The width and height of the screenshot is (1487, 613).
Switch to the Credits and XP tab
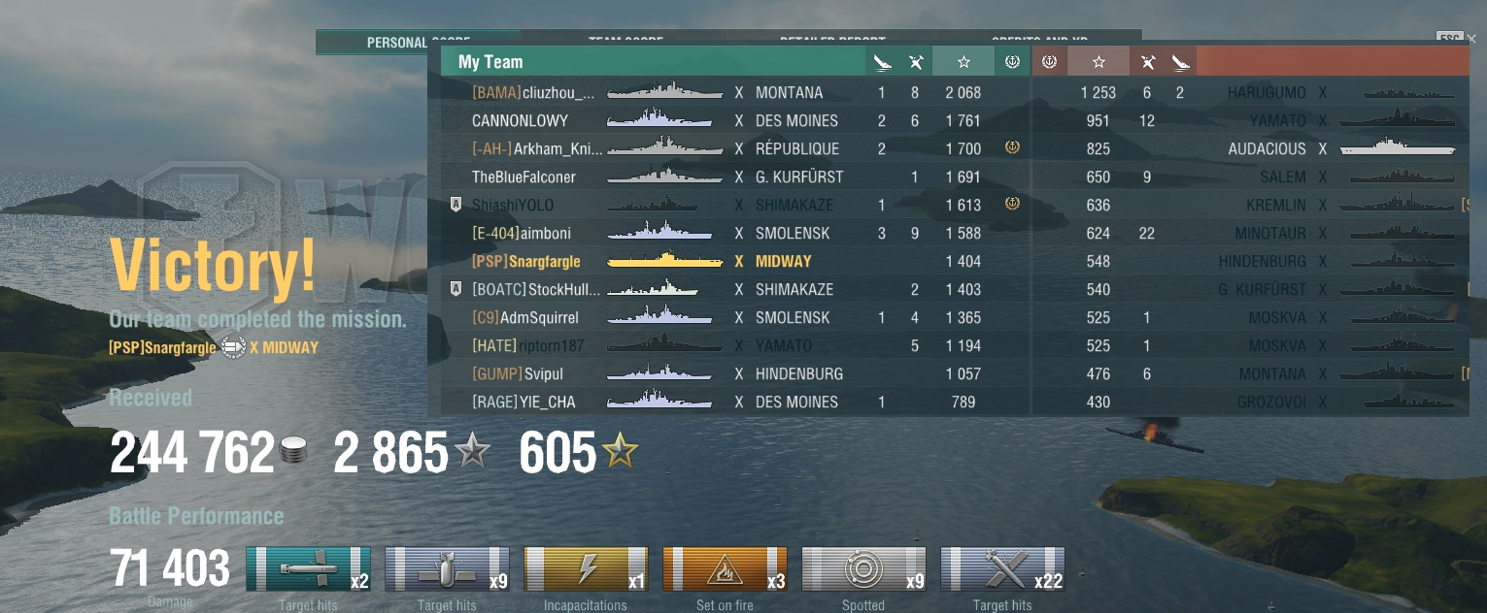(1039, 40)
